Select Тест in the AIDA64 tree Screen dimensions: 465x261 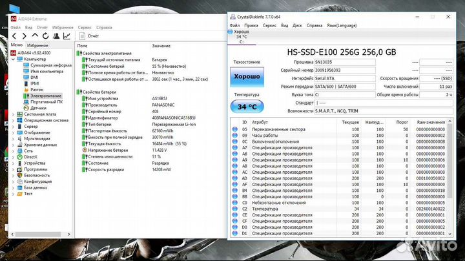[28, 194]
